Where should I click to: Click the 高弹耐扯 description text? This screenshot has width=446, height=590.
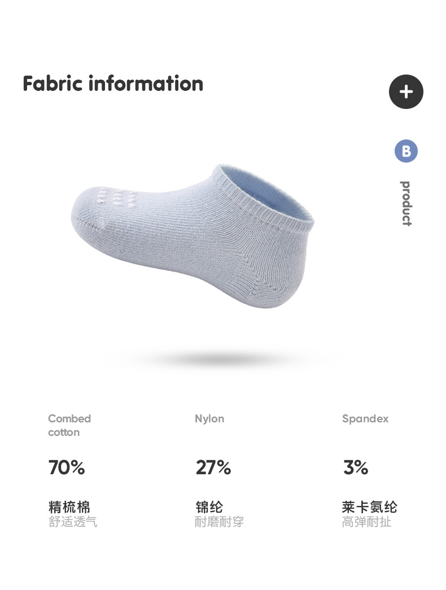pos(366,522)
